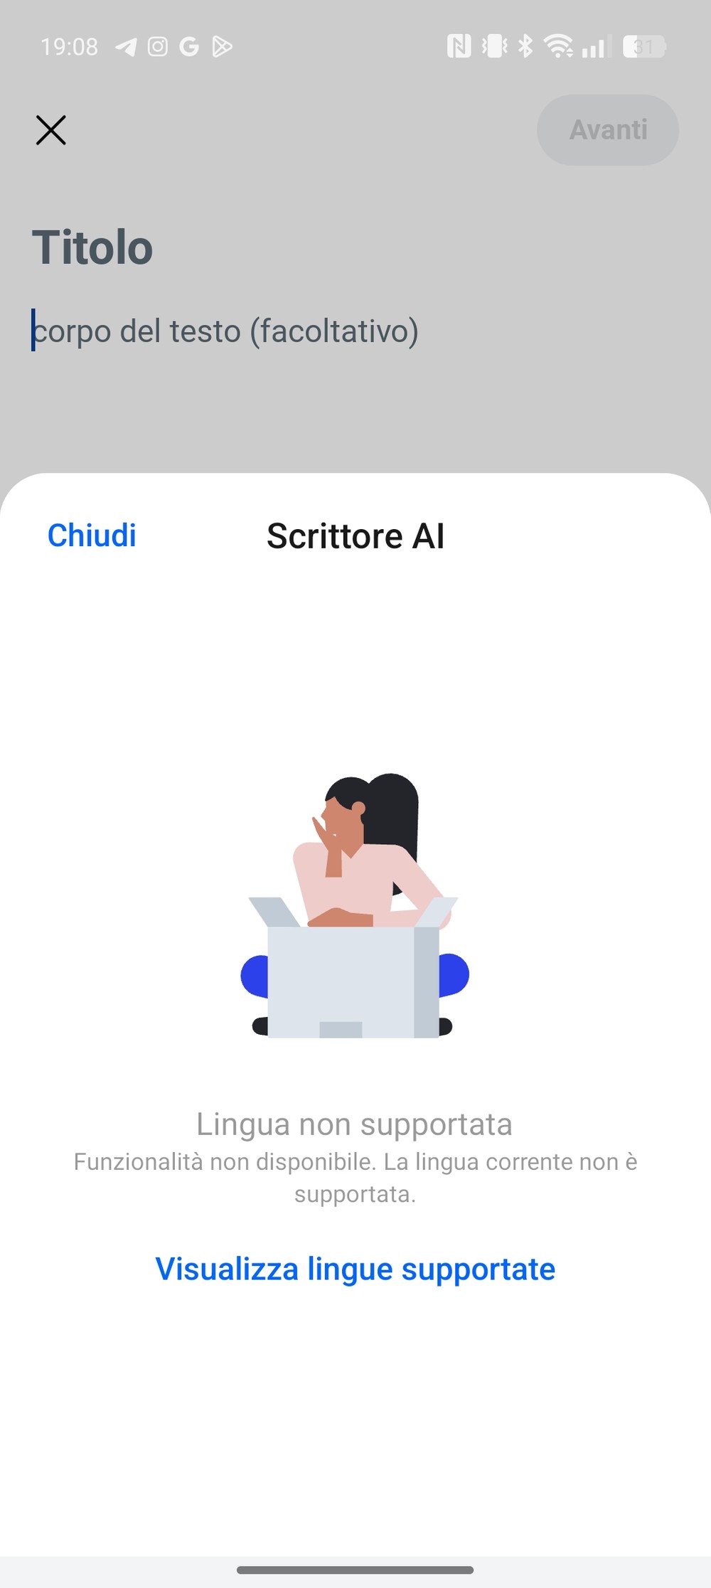This screenshot has width=711, height=1588.
Task: Open Visualizza lingue supportate link
Action: 355,1269
